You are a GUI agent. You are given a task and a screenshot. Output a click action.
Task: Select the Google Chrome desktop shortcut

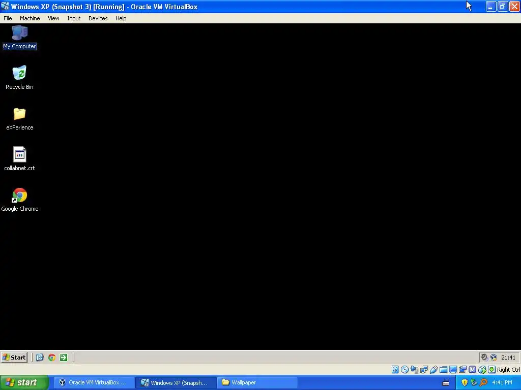(20, 200)
